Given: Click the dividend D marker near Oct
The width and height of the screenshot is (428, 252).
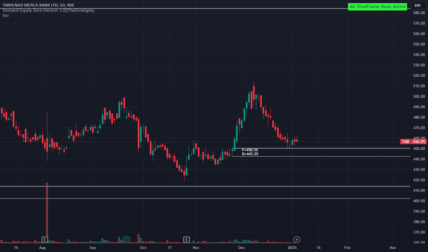Looking at the screenshot, I should point(126,240).
